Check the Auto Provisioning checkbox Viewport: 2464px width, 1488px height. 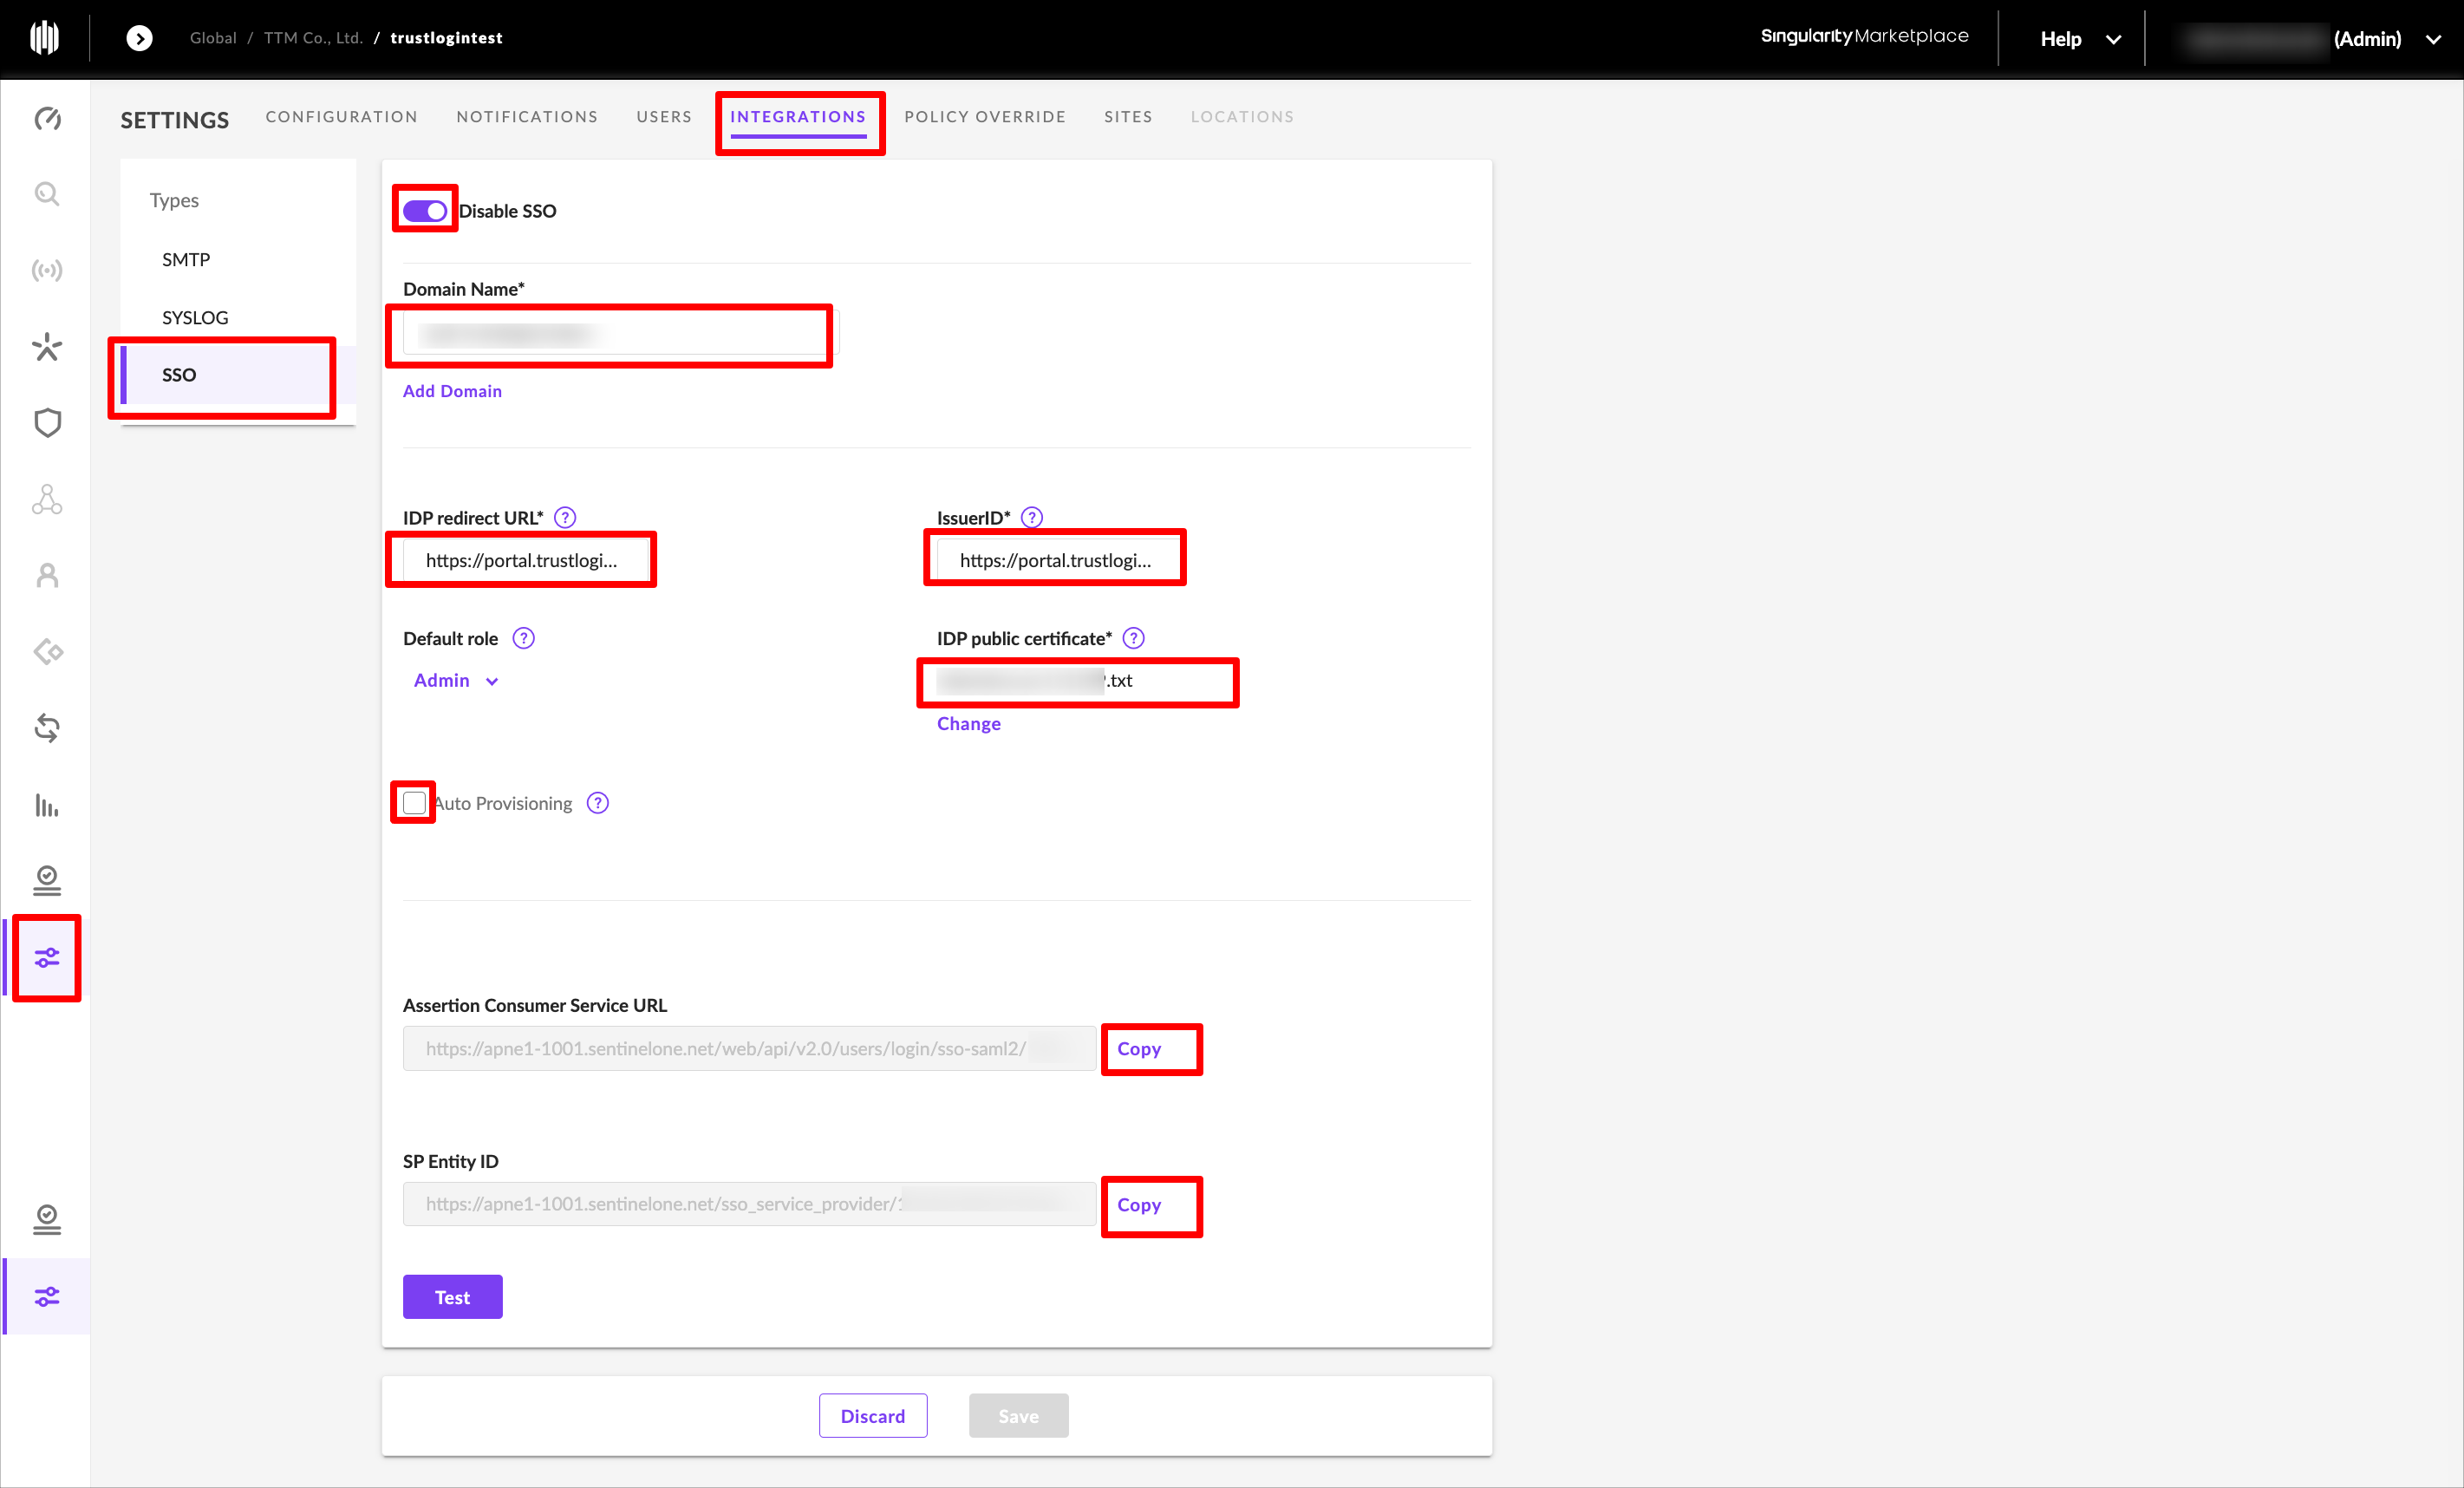(414, 803)
